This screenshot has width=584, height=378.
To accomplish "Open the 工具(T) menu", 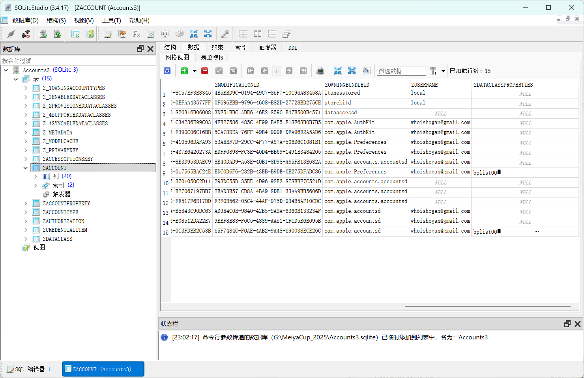I will coord(111,20).
